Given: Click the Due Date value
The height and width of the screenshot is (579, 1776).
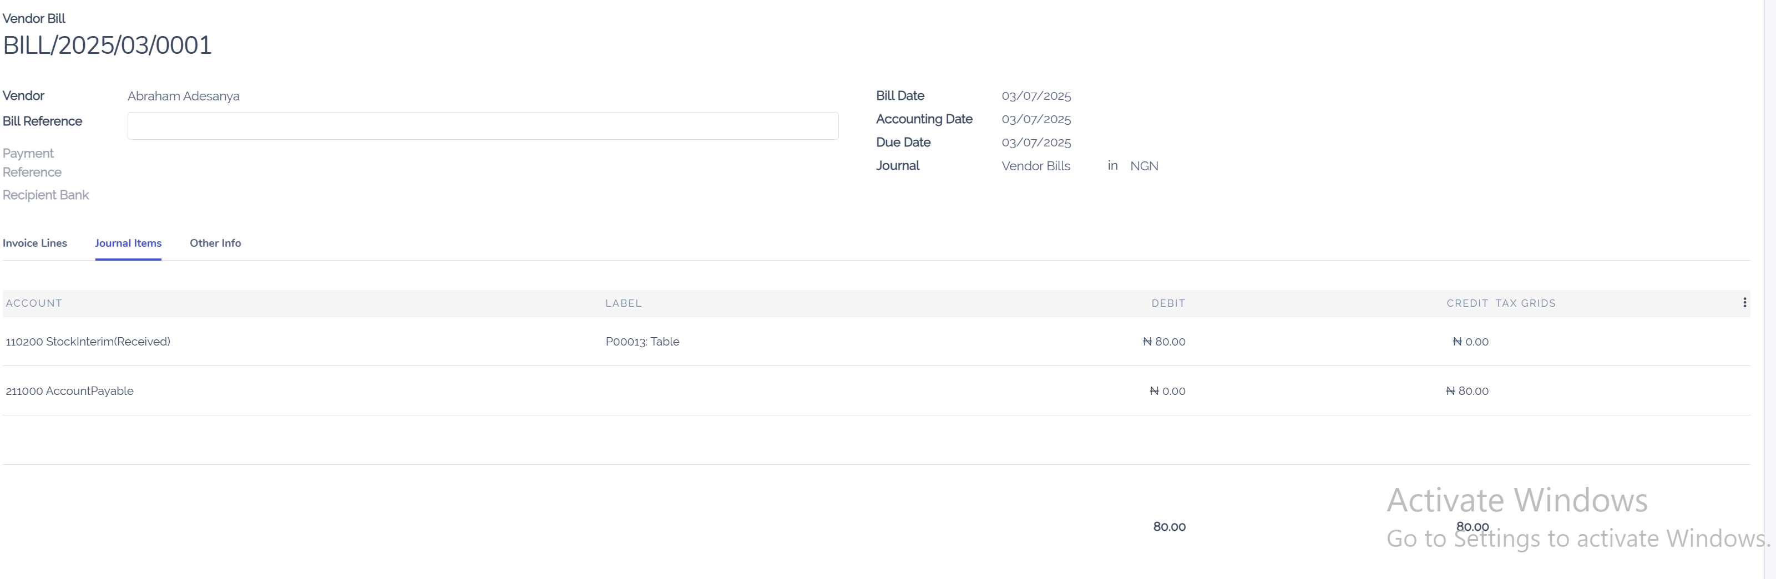Looking at the screenshot, I should (x=1035, y=143).
